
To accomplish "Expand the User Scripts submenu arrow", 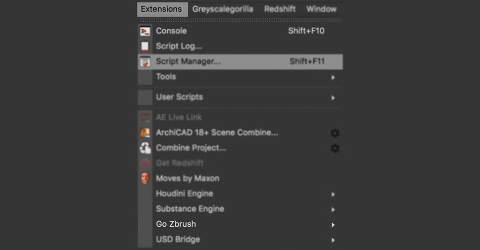I will pos(333,98).
